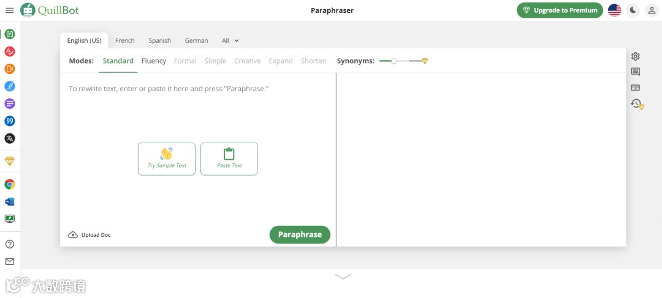Toggle dark mode moon icon
The height and width of the screenshot is (298, 662).
point(633,10)
